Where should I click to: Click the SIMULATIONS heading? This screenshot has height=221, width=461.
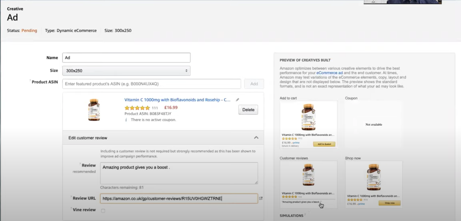(291, 216)
